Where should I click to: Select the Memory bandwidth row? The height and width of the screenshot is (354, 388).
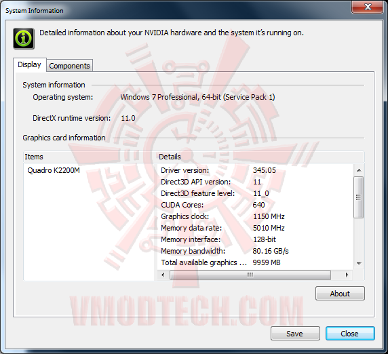(x=255, y=251)
